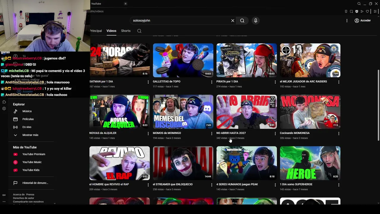Open options for MOMOS de MOMINGO
Screen dimensions: 380x214
coord(212,133)
